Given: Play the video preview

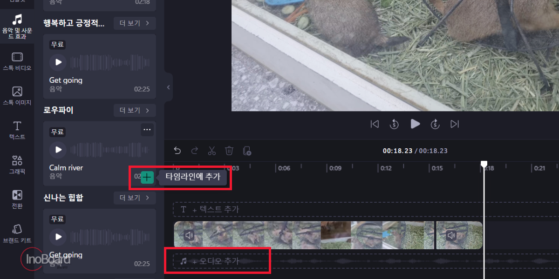Looking at the screenshot, I should tap(415, 124).
